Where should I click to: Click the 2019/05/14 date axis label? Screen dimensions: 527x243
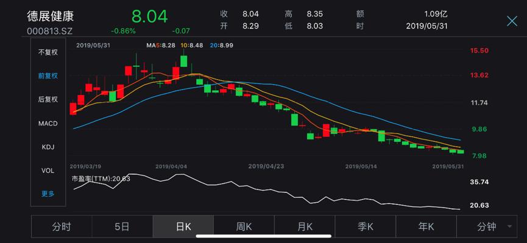point(361,166)
